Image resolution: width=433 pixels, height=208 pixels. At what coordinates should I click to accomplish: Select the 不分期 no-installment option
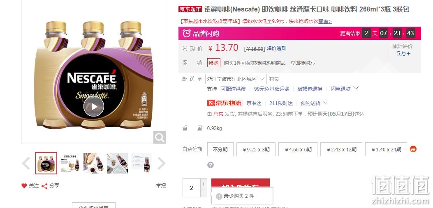point(220,149)
